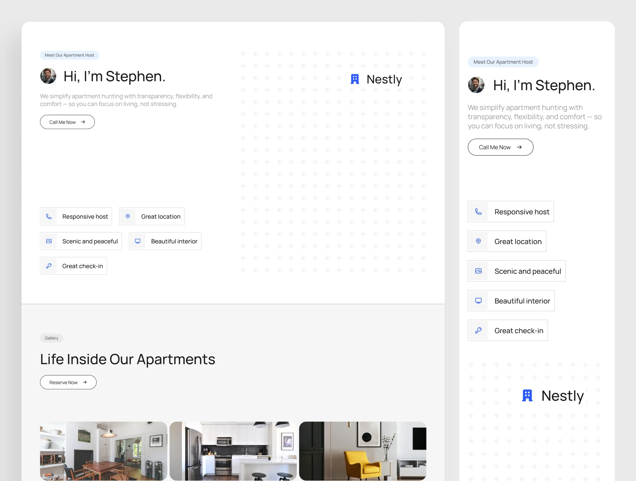The image size is (636, 481).
Task: Click the Nestly wordmark text in mobile view
Action: (x=563, y=396)
